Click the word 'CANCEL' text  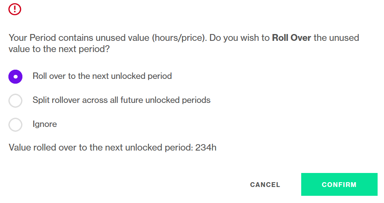265,185
